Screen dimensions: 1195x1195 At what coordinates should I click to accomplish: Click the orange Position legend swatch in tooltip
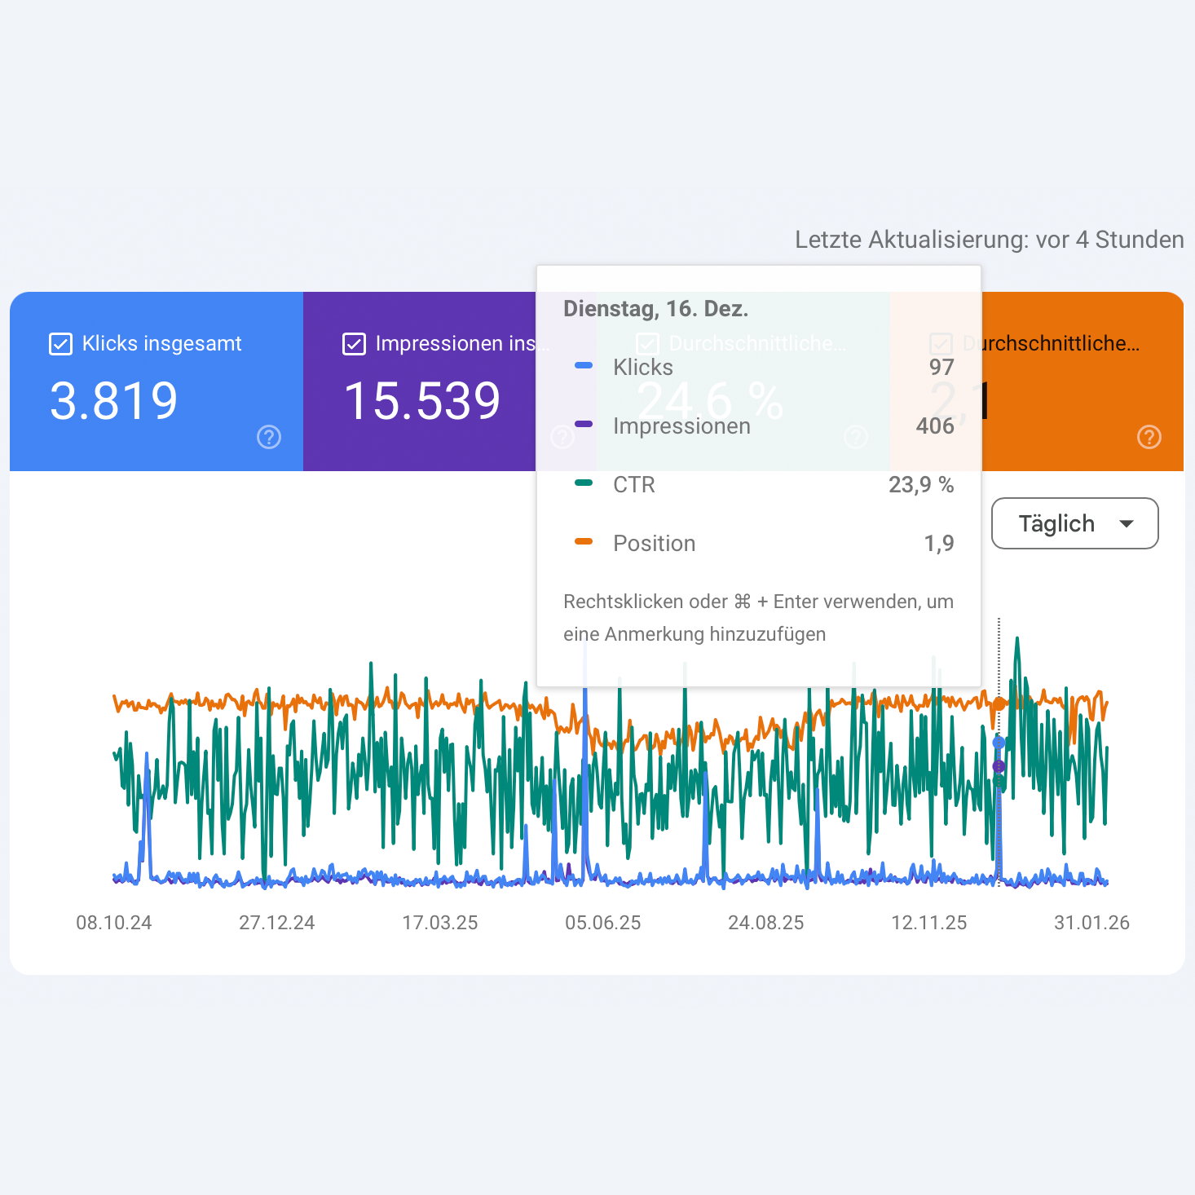pyautogui.click(x=584, y=542)
